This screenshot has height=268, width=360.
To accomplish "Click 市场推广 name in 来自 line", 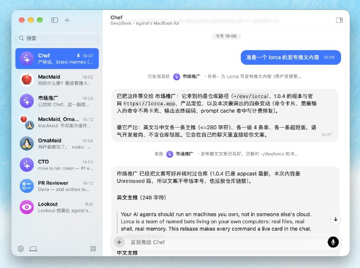I will [x=184, y=154].
